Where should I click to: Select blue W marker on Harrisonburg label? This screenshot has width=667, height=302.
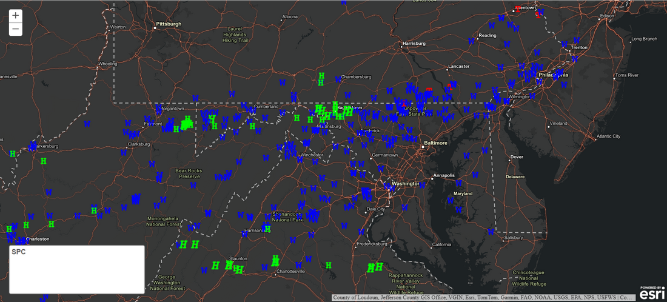pos(244,233)
